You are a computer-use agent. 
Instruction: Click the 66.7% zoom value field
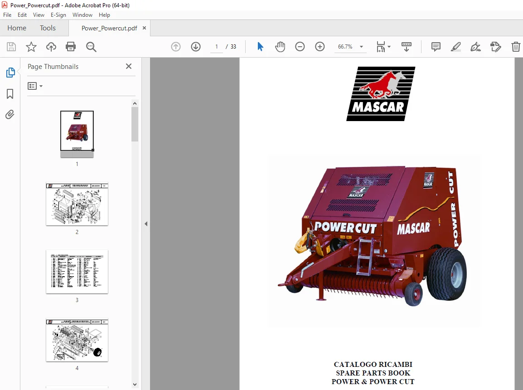[x=345, y=47]
